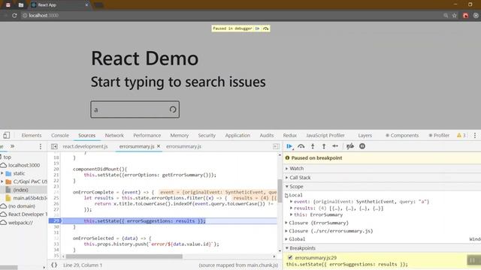Reload the page in browser
The image size is (481, 270).
(14, 15)
